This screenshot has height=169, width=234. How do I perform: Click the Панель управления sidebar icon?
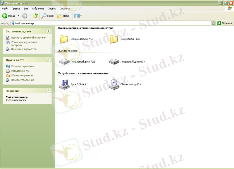pyautogui.click(x=8, y=80)
